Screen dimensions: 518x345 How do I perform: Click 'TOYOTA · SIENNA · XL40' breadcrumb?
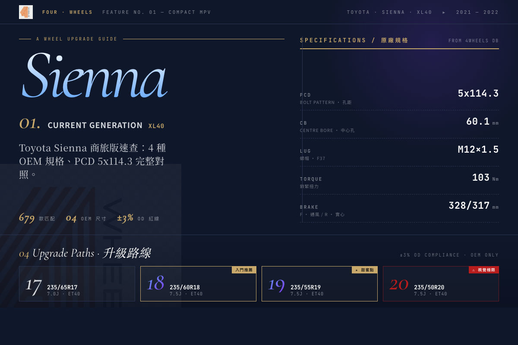tap(389, 12)
